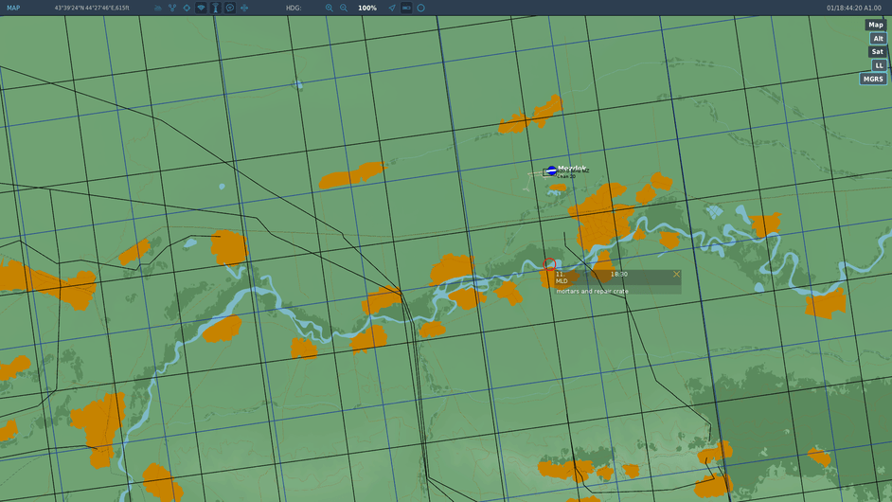Click the crosshair target icon
This screenshot has width=892, height=502.
186,8
